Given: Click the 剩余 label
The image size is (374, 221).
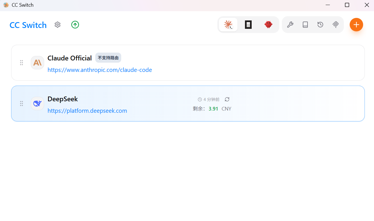Looking at the screenshot, I should pos(199,109).
